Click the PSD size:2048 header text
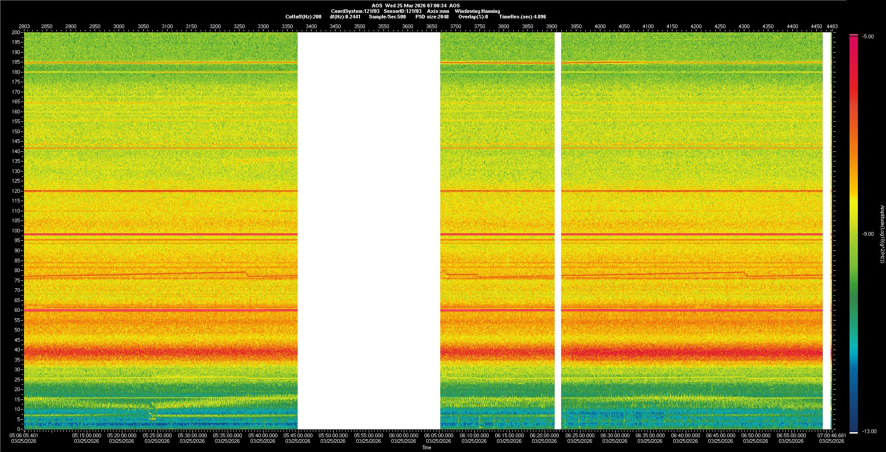This screenshot has width=886, height=452. click(x=432, y=17)
